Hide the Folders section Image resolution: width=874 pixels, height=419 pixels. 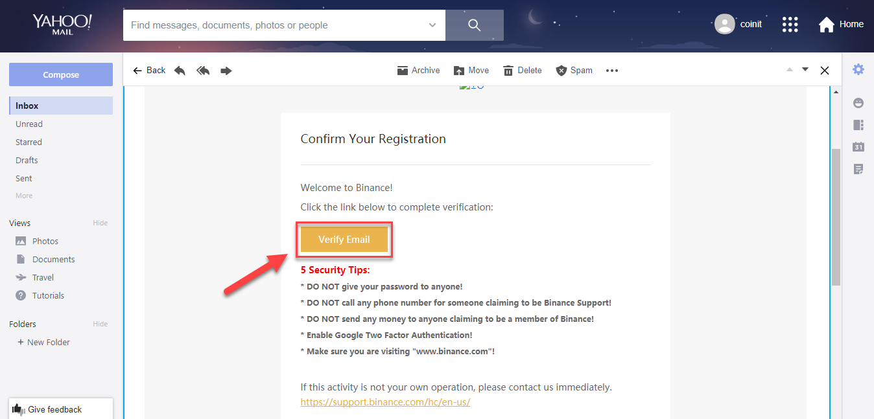pyautogui.click(x=100, y=324)
